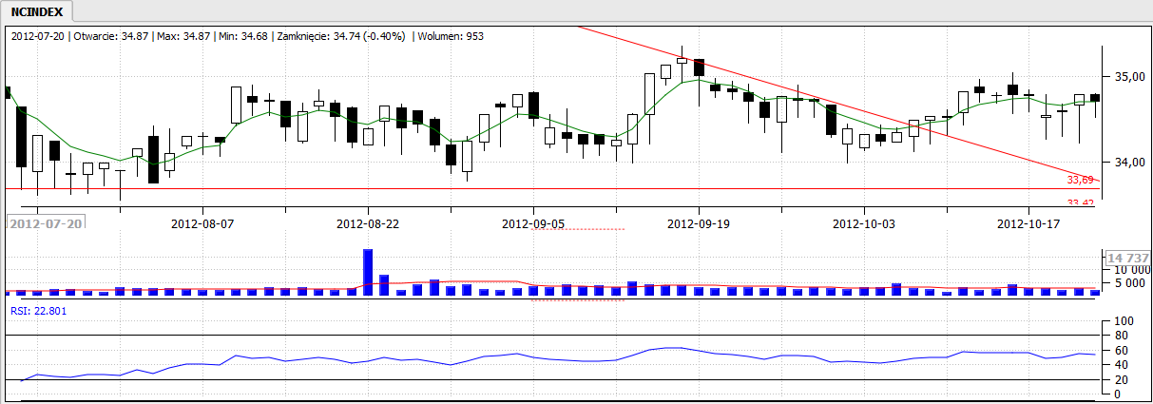The image size is (1153, 404).
Task: Click the quote summary line starting 2012-07-20
Action: click(x=247, y=36)
